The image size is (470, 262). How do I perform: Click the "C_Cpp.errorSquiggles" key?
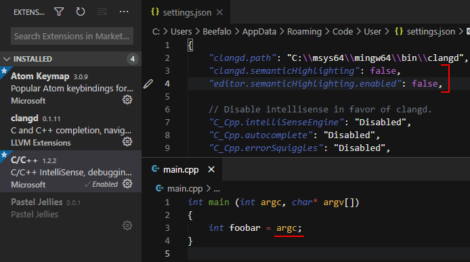tap(266, 148)
